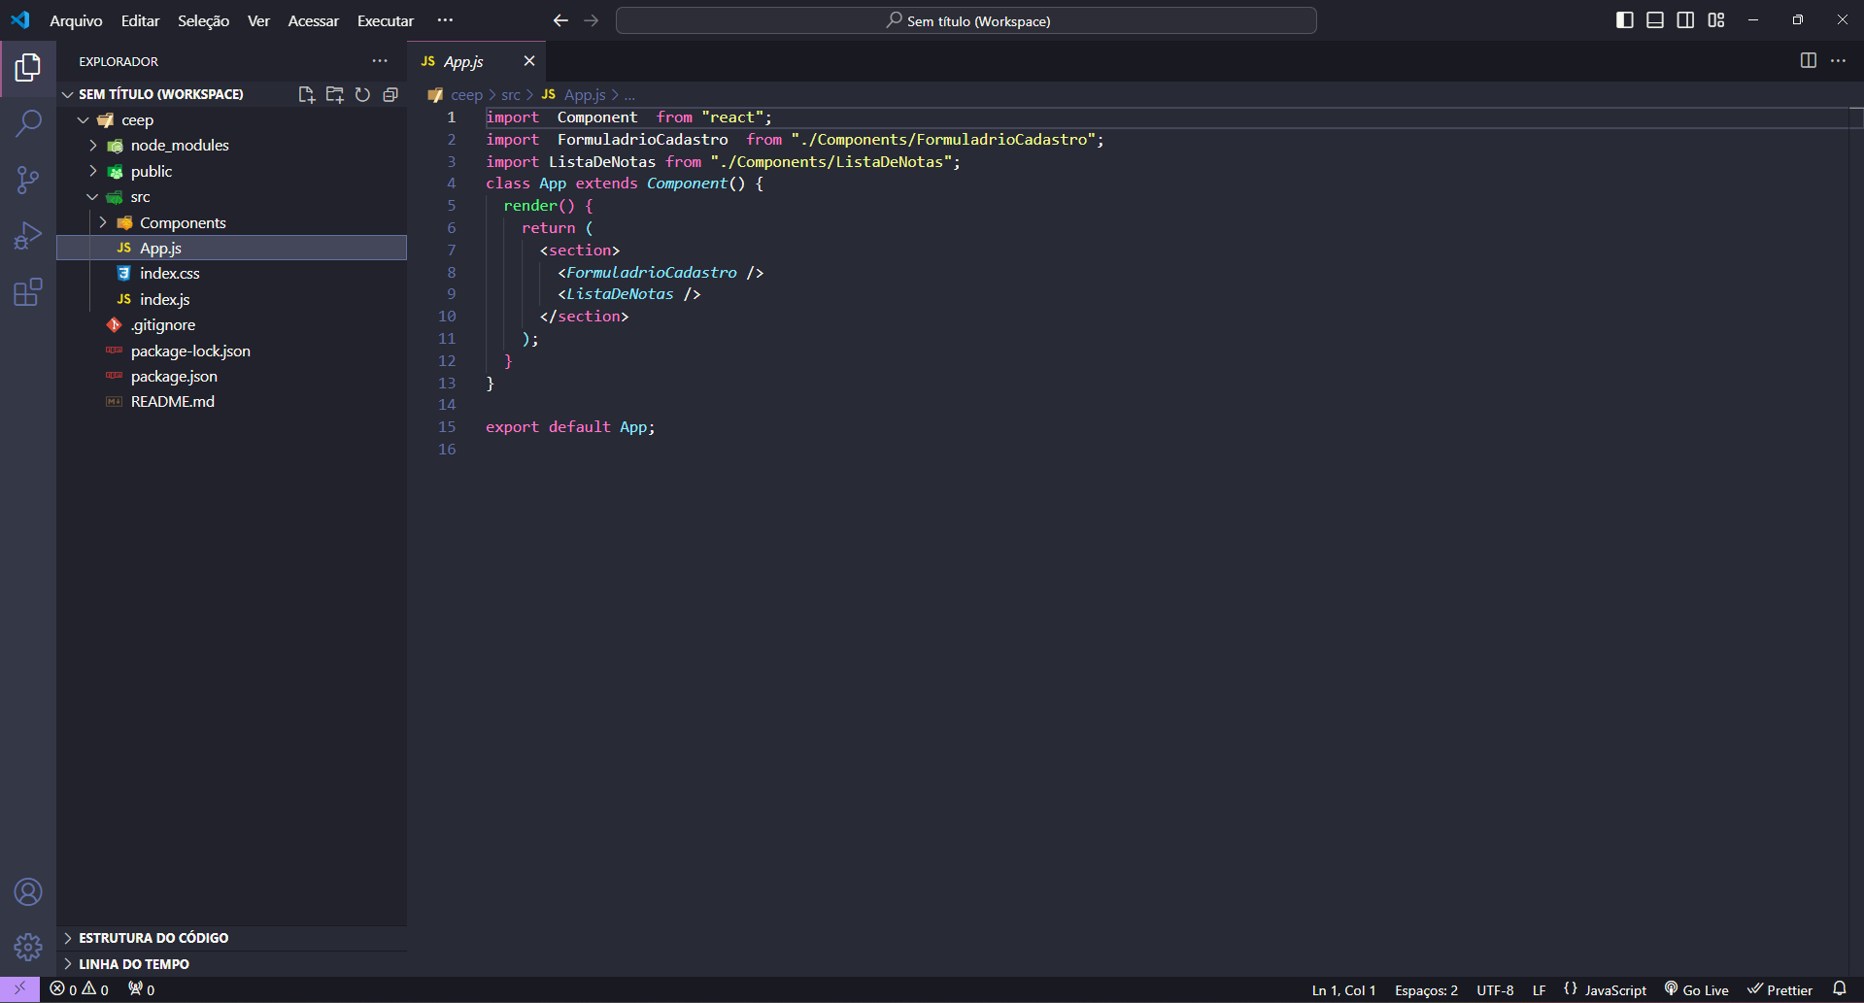Open the notifications bell

click(1840, 989)
